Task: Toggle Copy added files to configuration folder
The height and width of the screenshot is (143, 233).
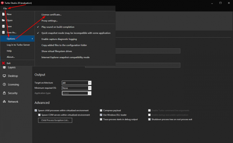Action: (64, 45)
